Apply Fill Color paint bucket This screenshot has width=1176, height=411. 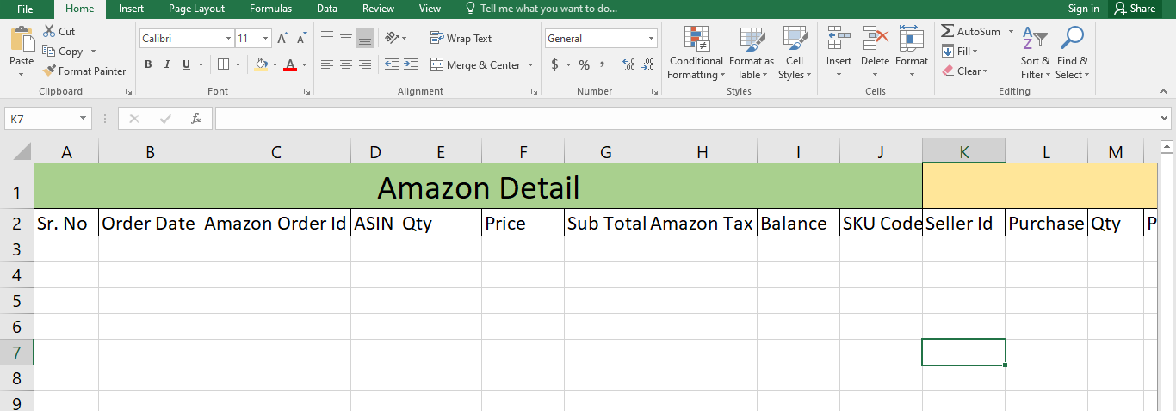[x=262, y=64]
